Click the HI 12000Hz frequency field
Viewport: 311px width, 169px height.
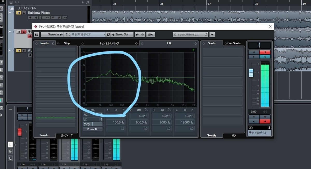[185, 122]
